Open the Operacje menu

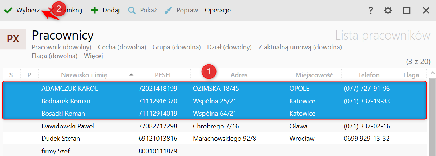pyautogui.click(x=218, y=10)
